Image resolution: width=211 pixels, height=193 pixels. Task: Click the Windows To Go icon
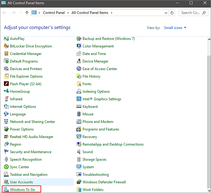6,190
